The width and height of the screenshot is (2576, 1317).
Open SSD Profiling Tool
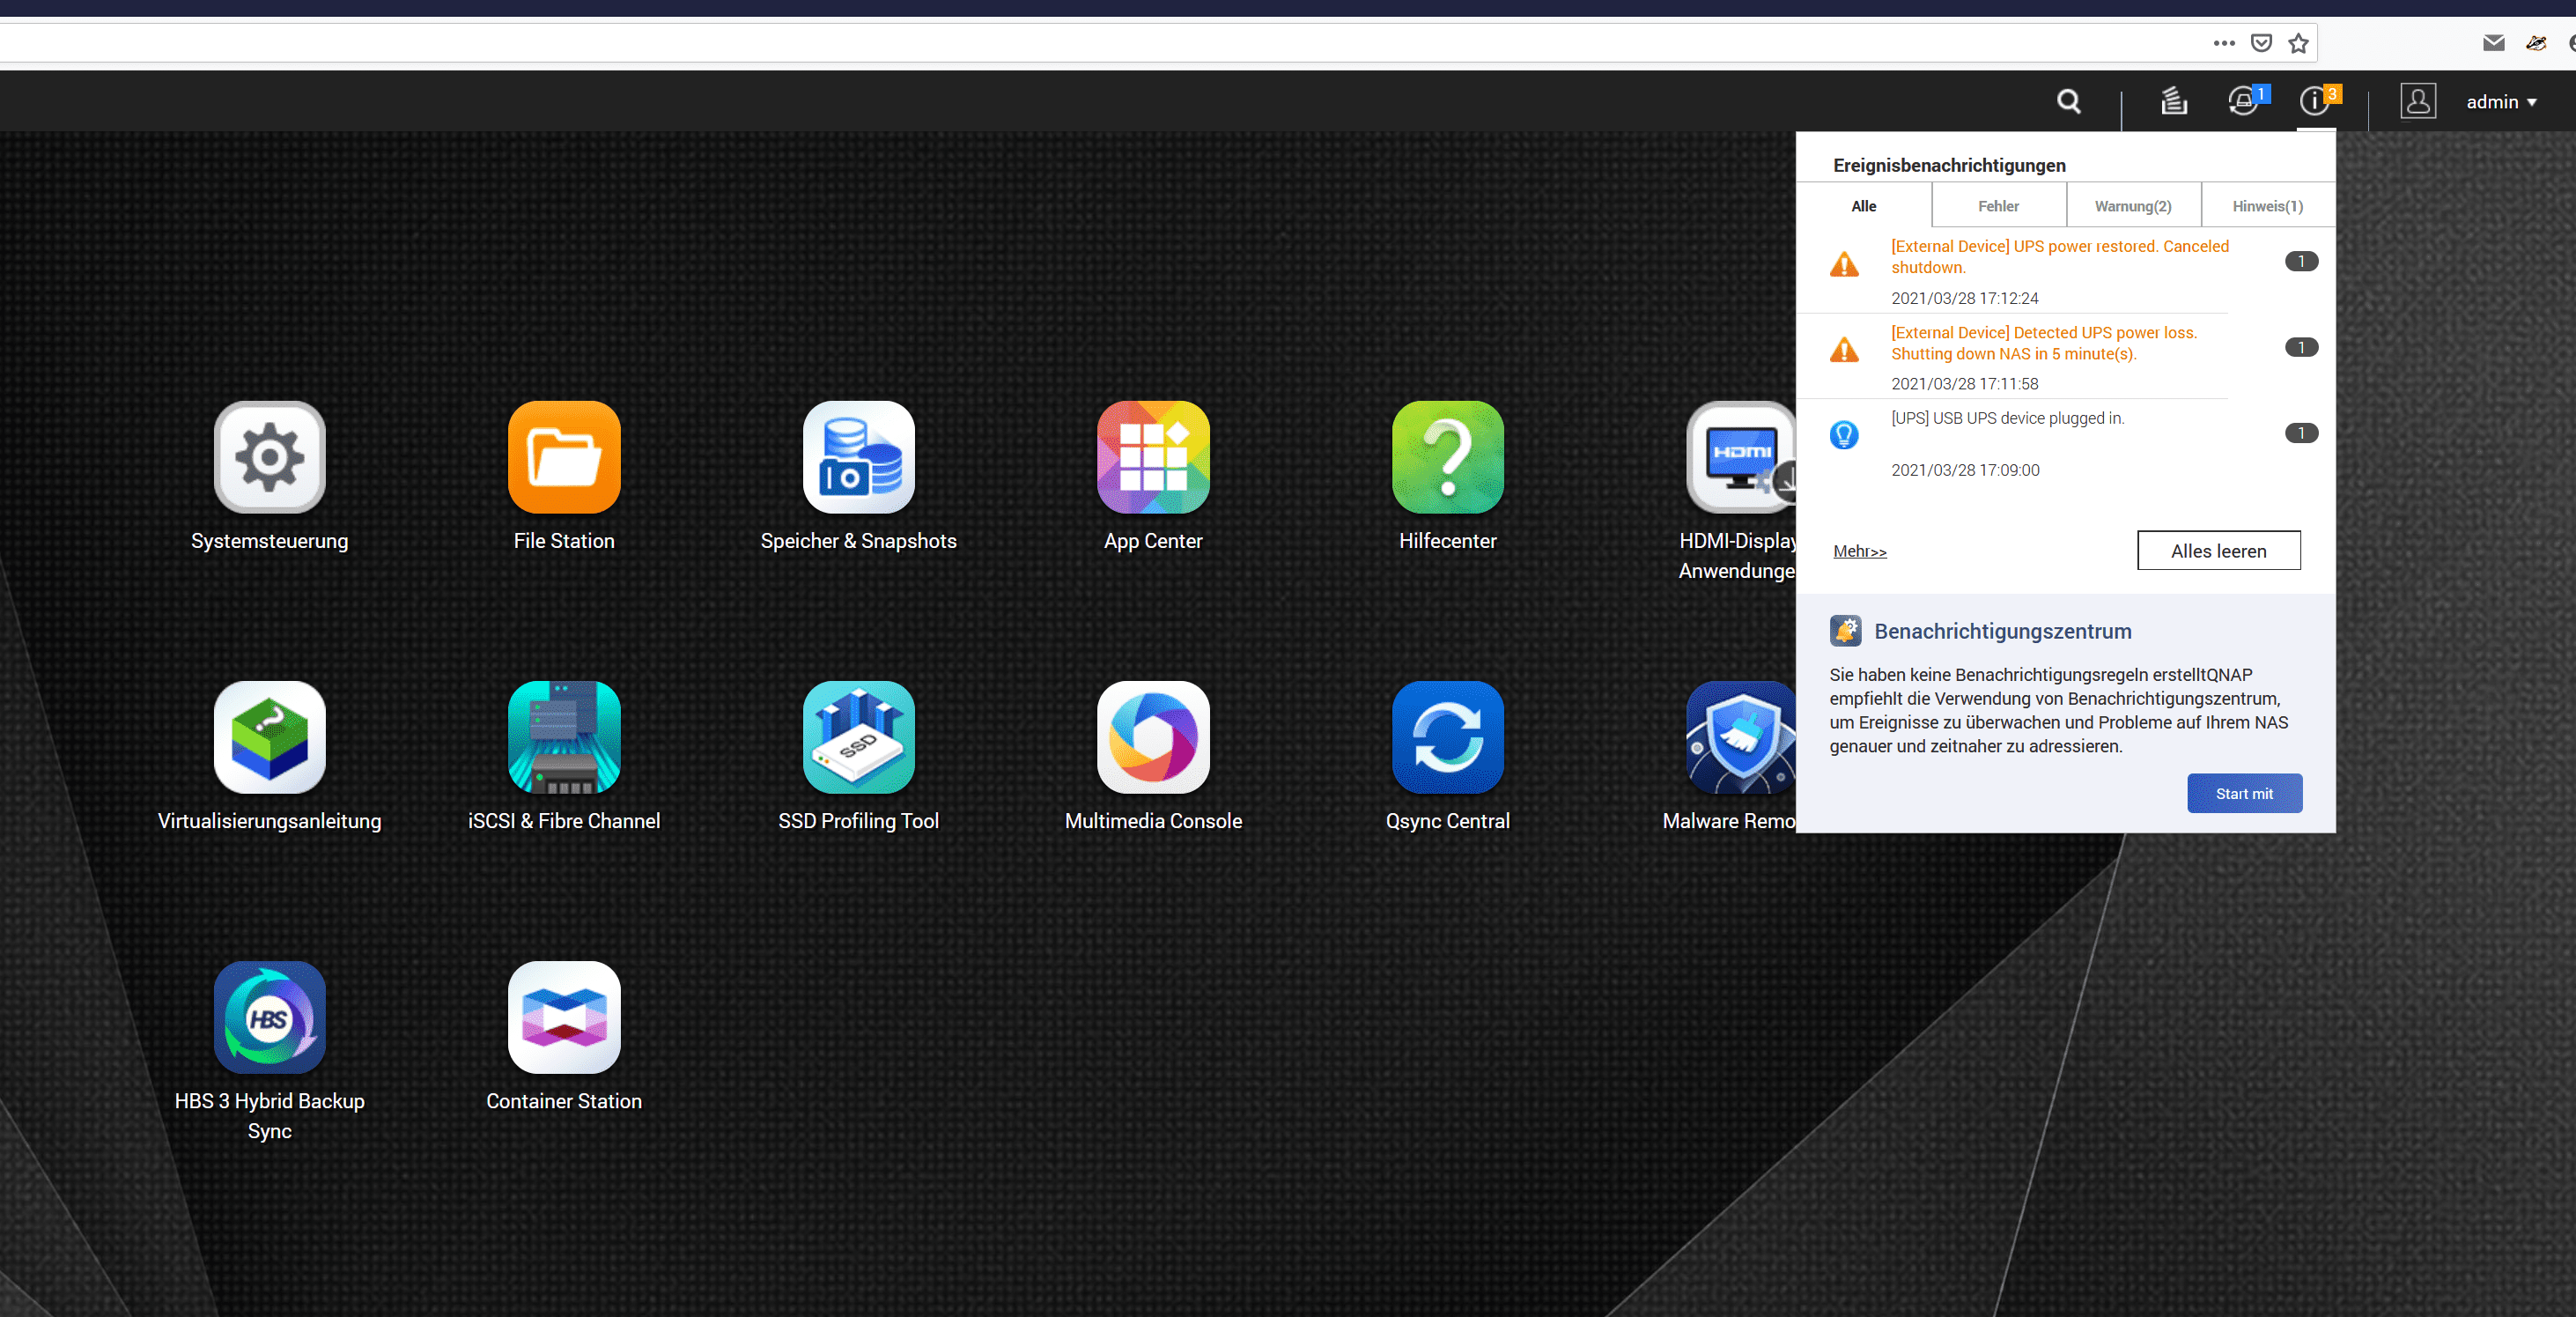pos(858,737)
